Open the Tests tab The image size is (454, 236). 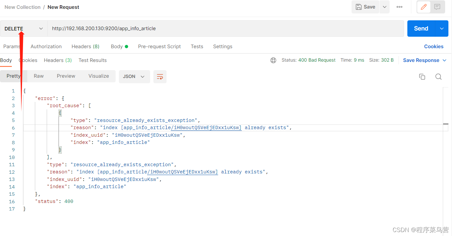(197, 47)
